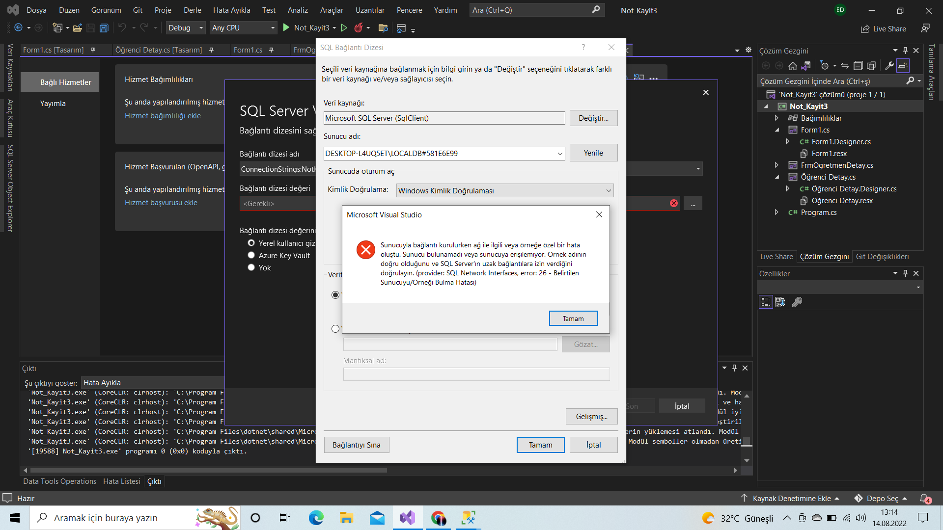Click the Home icon in Çözüm Gezgini

(x=792, y=66)
